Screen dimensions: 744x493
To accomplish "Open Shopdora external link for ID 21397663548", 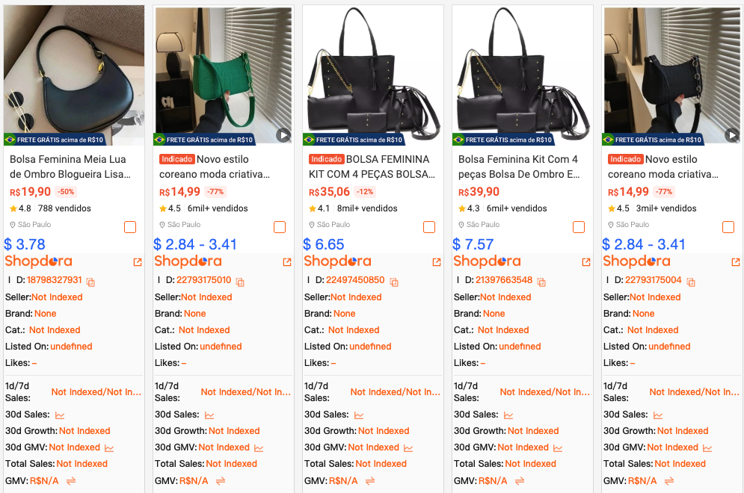I will [x=586, y=262].
